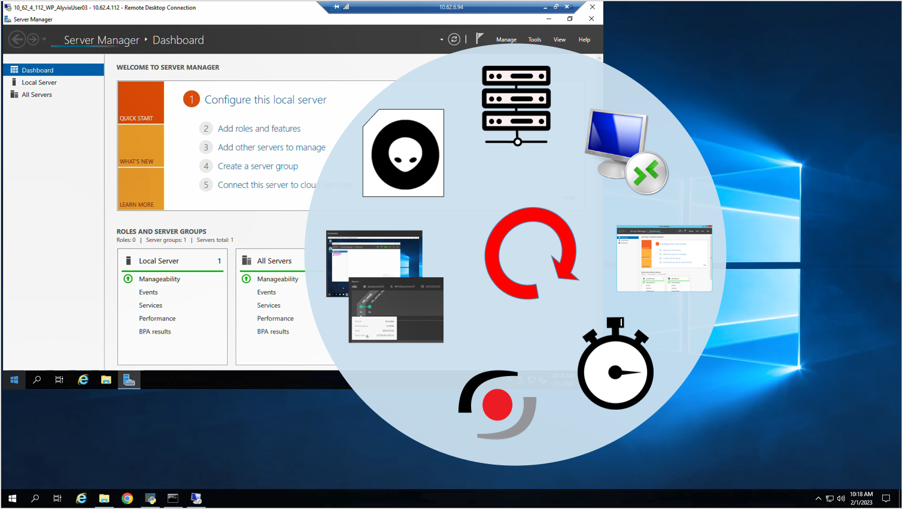Viewport: 902px width, 509px height.
Task: Click Manageability status icon in Local Server tile
Action: 128,279
